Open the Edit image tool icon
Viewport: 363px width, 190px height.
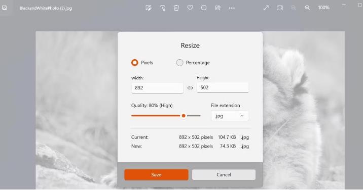pyautogui.click(x=149, y=8)
